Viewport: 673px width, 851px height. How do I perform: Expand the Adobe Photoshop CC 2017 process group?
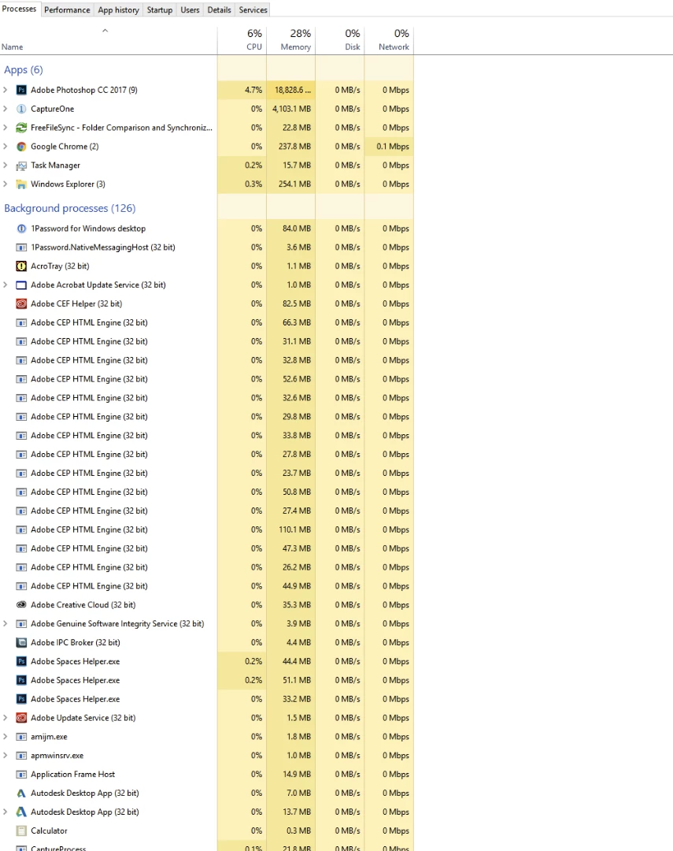point(6,90)
